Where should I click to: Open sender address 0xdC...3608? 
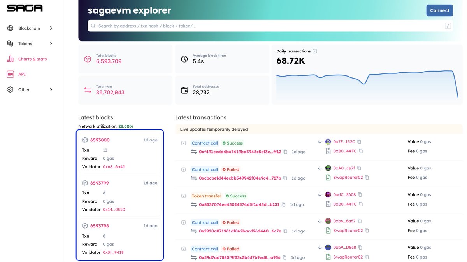click(344, 195)
